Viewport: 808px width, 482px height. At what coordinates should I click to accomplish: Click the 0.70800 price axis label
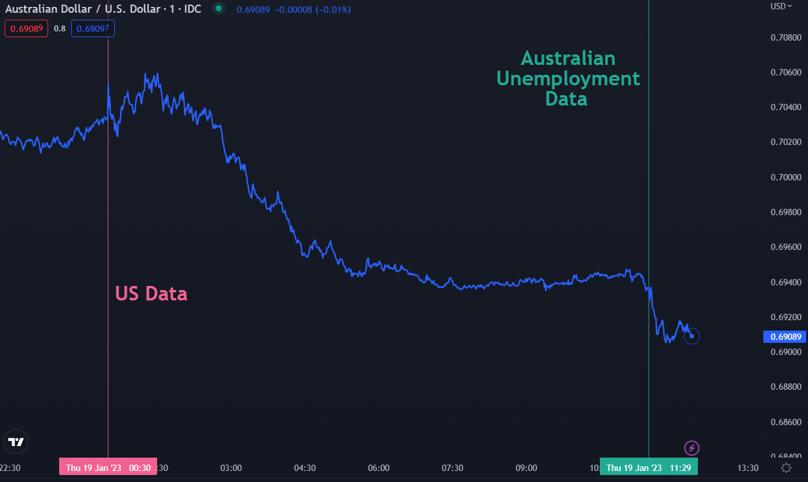point(785,38)
